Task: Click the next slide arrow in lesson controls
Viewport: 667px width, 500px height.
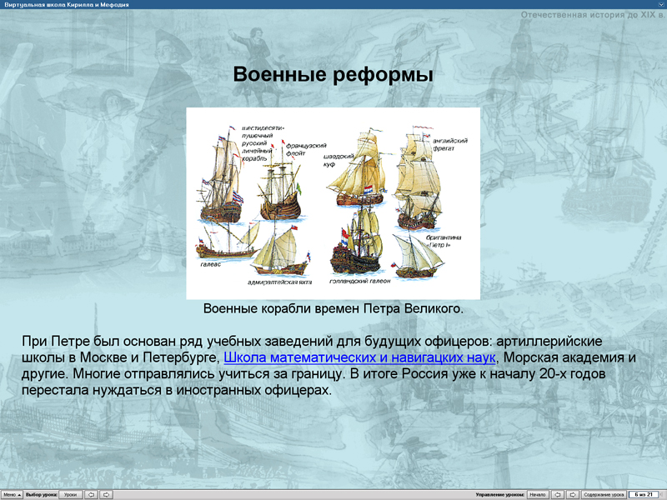Action: [573, 493]
